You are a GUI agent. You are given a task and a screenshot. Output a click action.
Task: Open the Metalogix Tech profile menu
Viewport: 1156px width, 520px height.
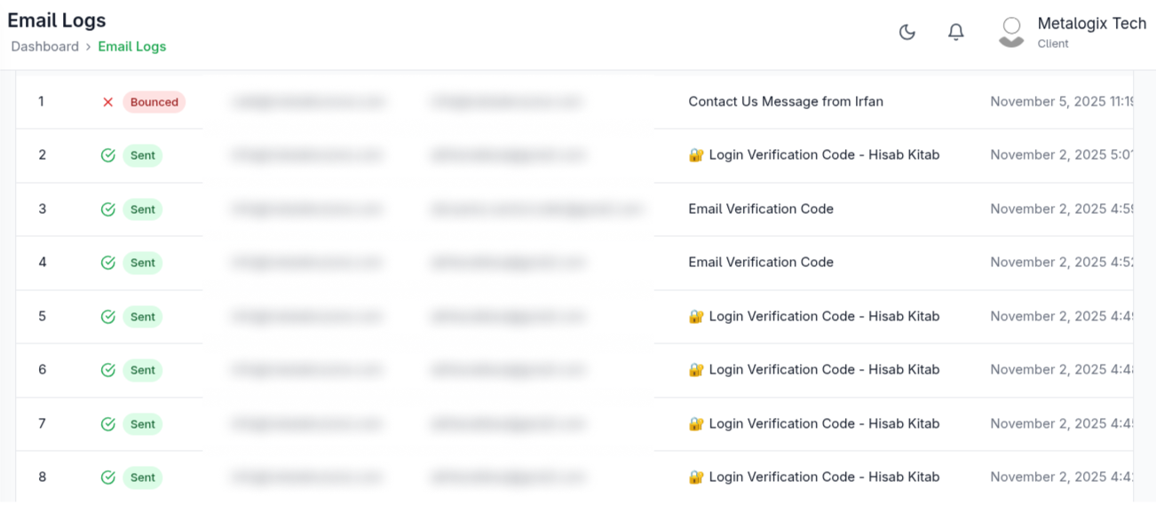(1091, 32)
